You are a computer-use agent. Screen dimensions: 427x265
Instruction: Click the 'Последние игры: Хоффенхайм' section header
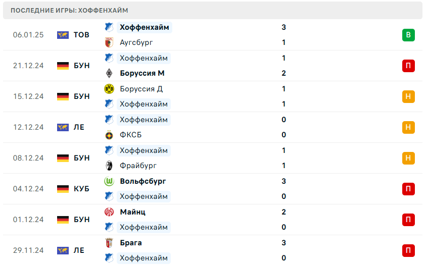click(69, 10)
